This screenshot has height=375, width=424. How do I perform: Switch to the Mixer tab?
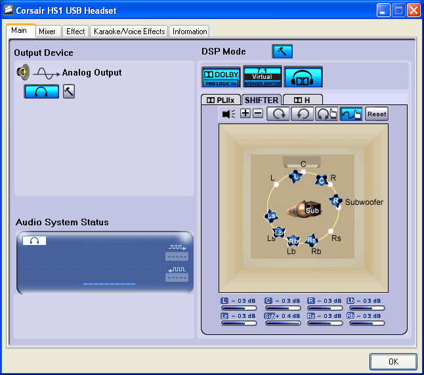47,32
